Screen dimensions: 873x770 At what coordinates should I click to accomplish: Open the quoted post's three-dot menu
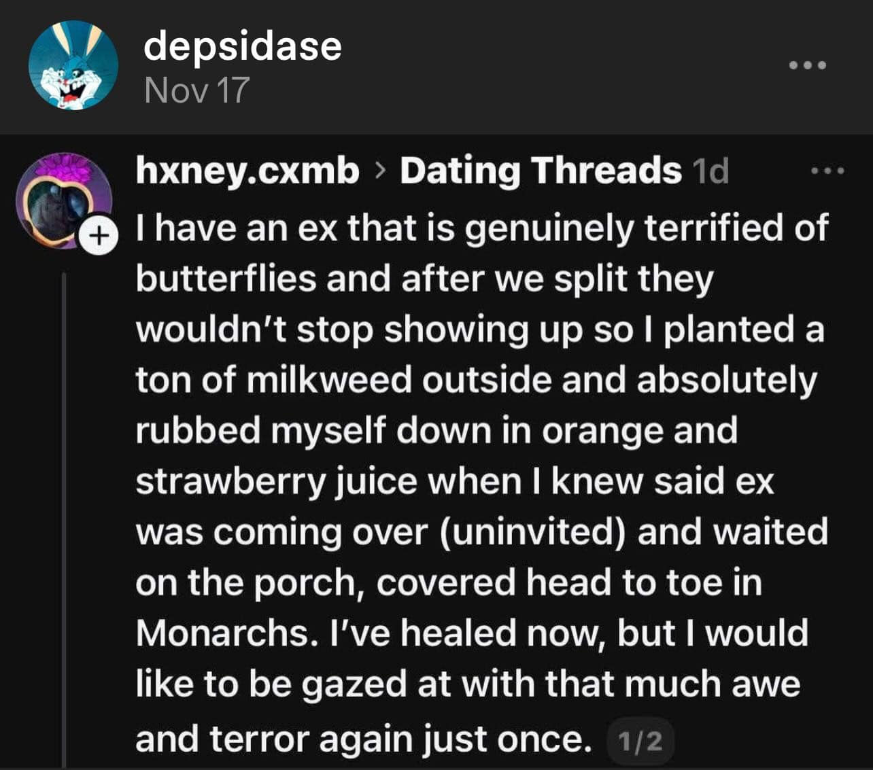point(827,171)
